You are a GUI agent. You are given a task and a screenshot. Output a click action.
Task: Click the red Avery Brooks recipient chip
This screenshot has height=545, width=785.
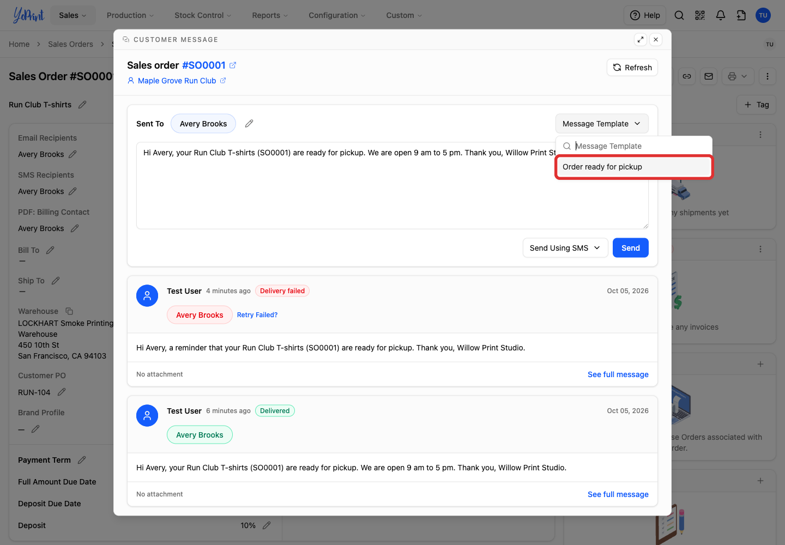click(x=200, y=315)
